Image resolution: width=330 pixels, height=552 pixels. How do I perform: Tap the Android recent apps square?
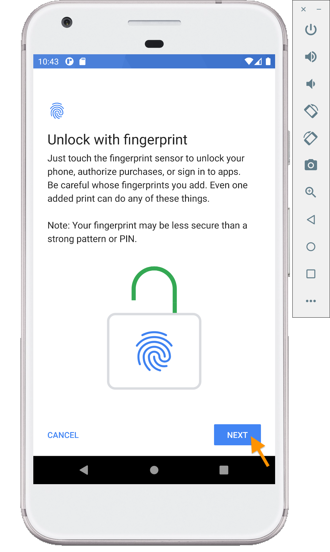tap(224, 470)
